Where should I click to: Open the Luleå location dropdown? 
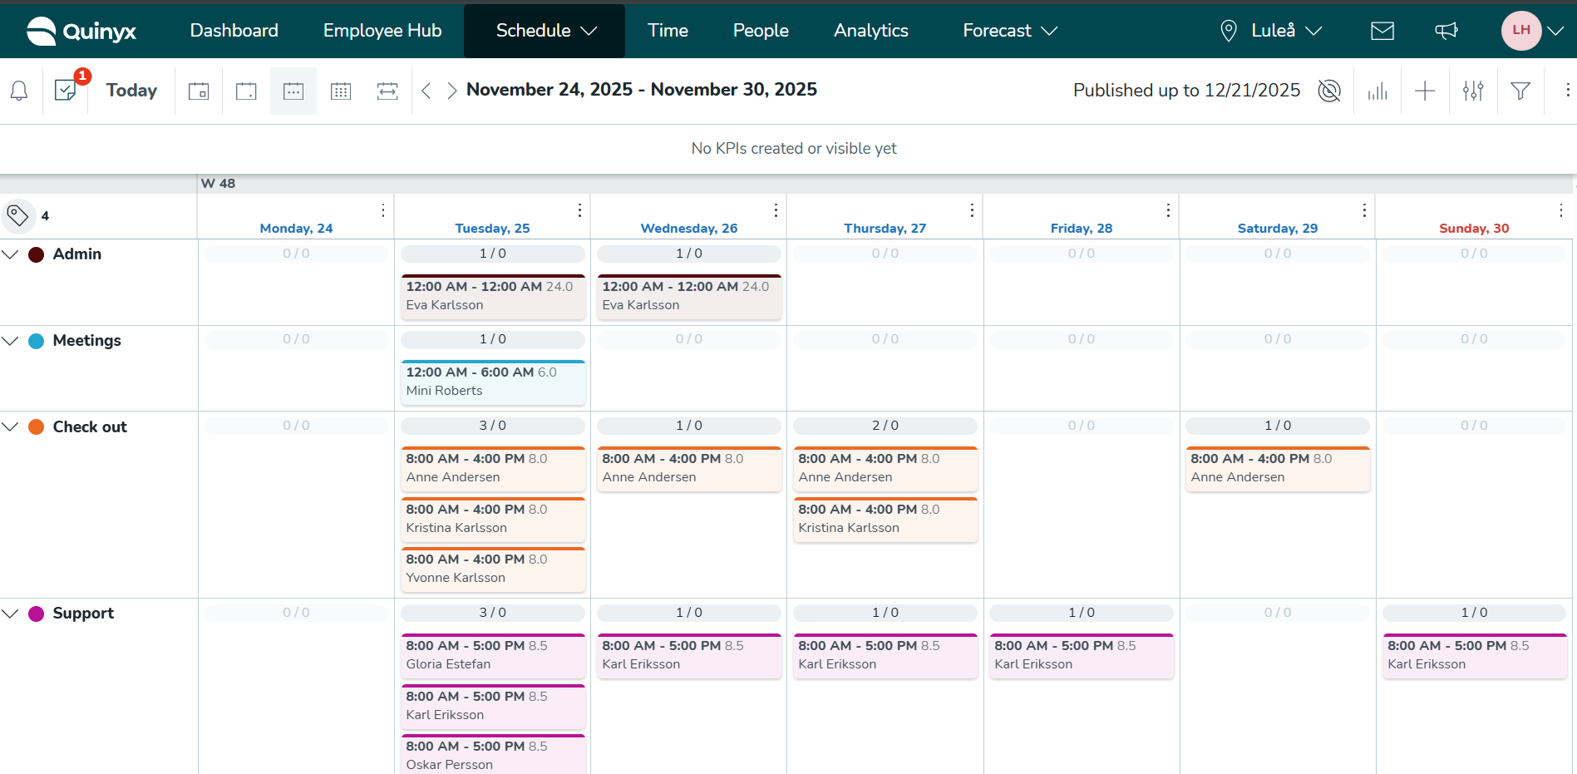pos(1271,31)
